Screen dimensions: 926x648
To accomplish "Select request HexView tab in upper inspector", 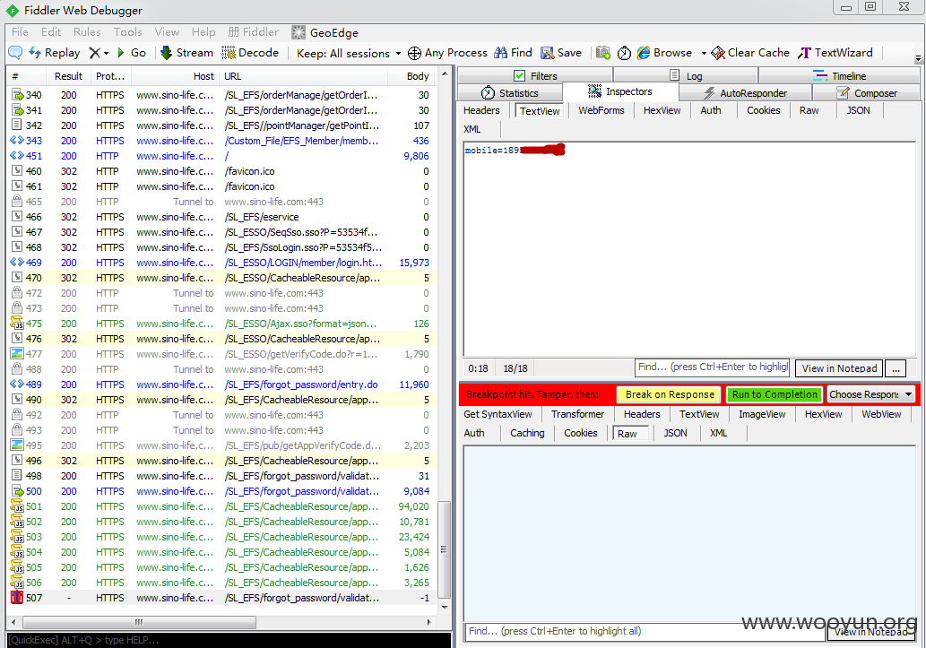I will 662,110.
